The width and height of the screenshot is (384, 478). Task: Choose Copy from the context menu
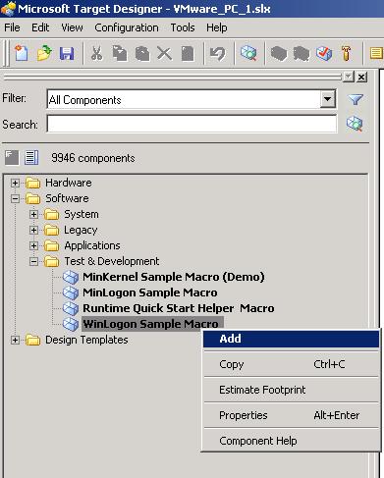point(291,364)
